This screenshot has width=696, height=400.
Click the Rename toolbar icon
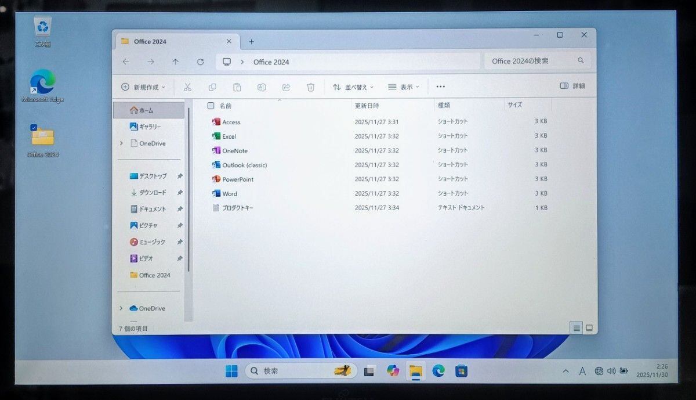[262, 87]
